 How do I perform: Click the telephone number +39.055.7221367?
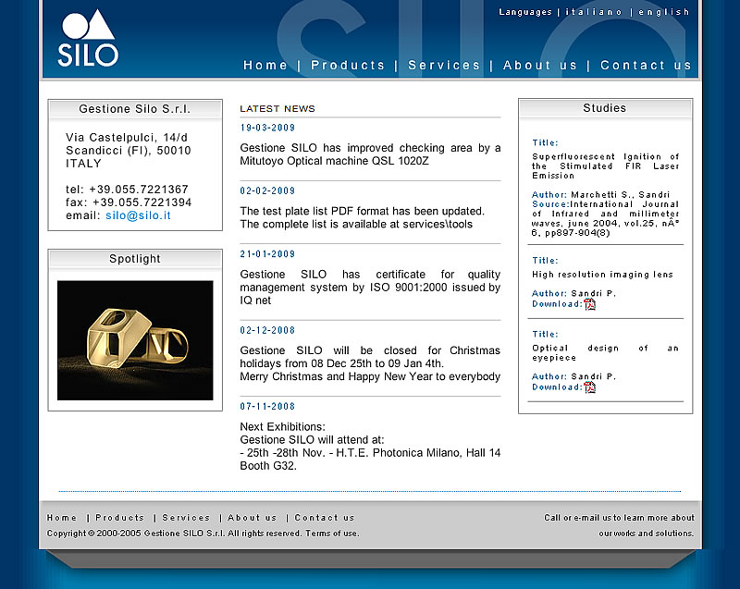point(139,190)
